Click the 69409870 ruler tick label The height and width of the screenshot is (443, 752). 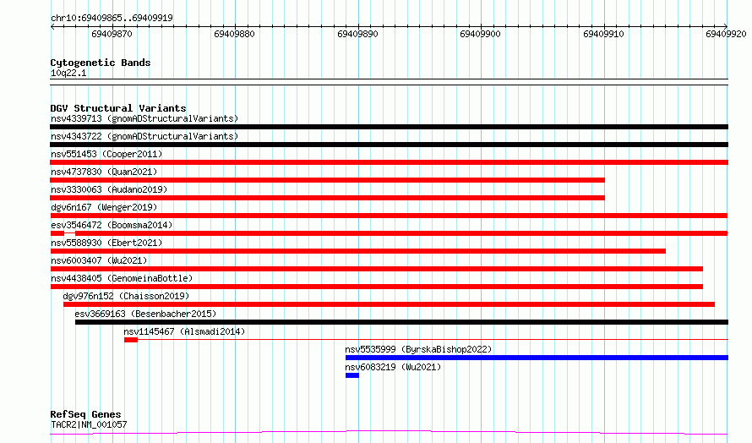pyautogui.click(x=112, y=34)
